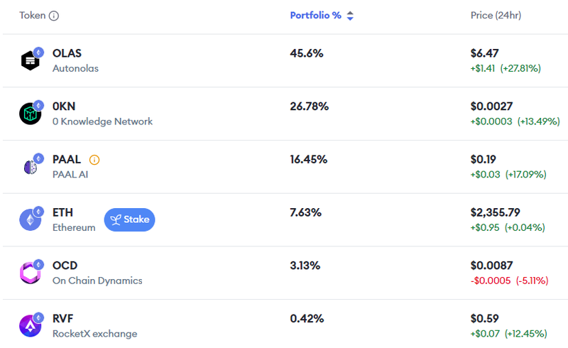Screen dimensions: 568x348
Task: Click the Ethereum ETH token icon
Action: coord(31,220)
